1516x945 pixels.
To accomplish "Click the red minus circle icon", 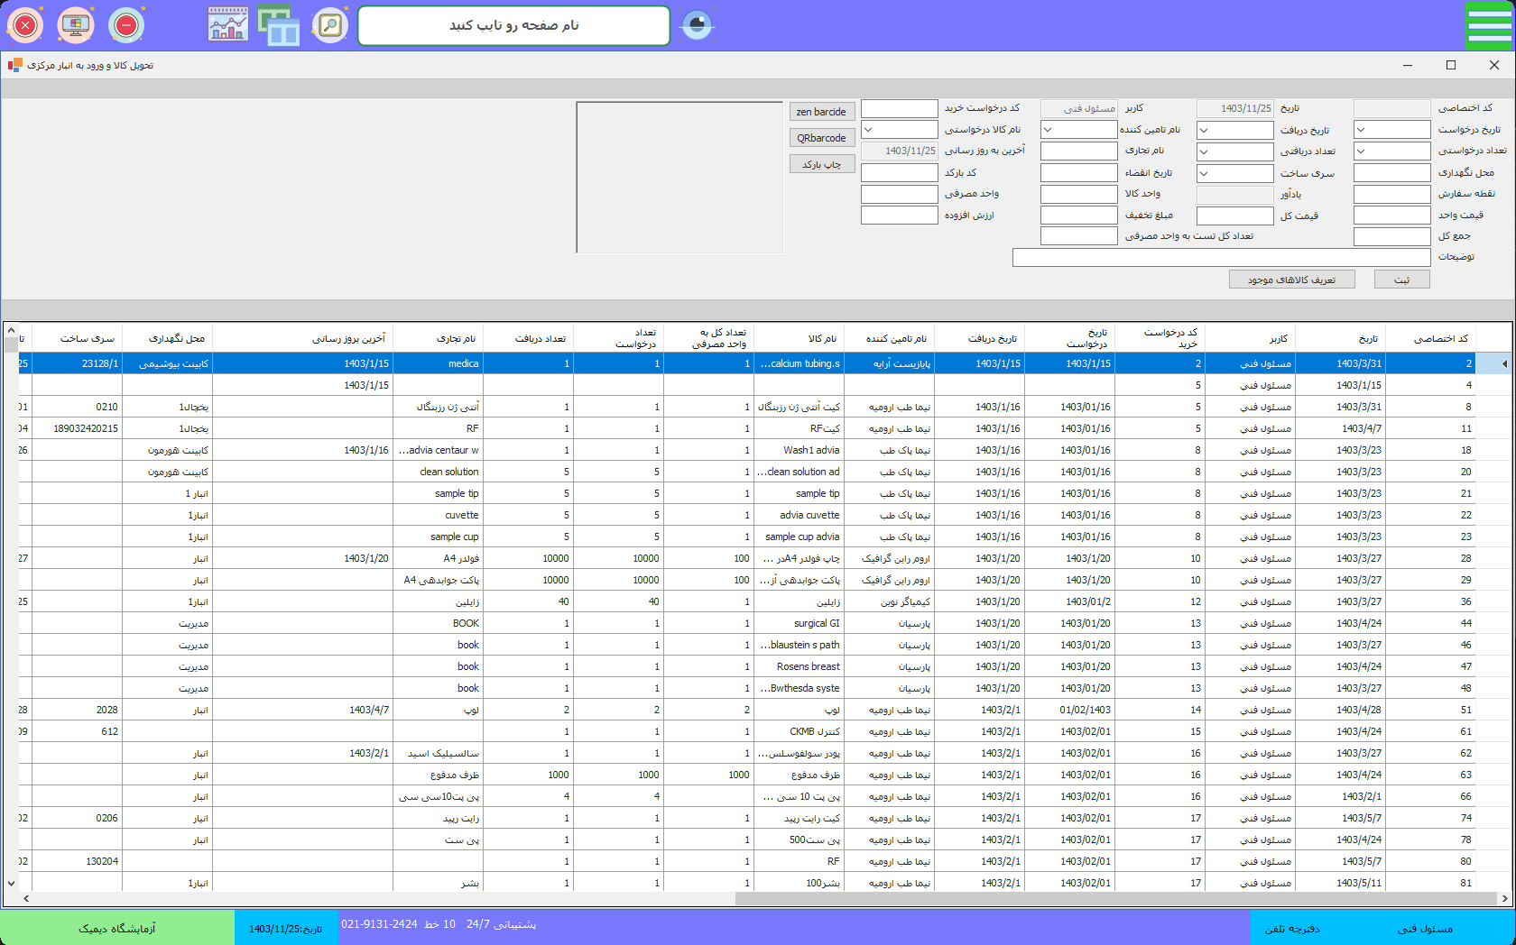I will 126,25.
